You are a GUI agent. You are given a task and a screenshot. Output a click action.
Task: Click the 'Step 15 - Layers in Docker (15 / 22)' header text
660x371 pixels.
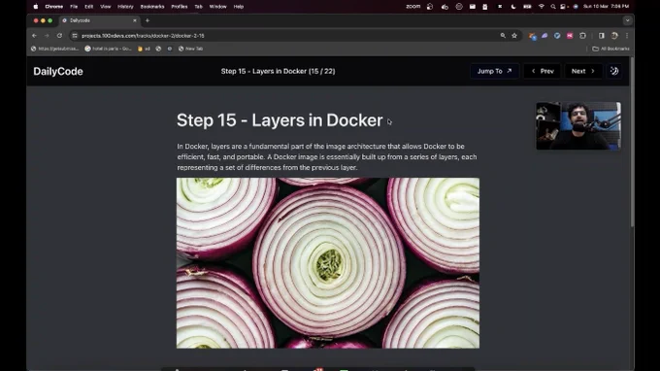(x=279, y=71)
